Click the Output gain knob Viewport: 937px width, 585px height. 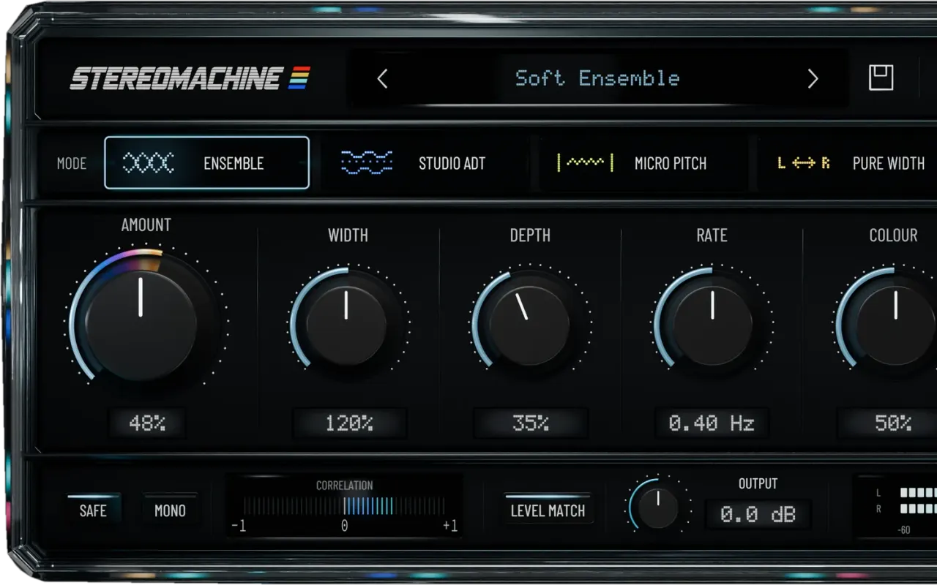(658, 507)
